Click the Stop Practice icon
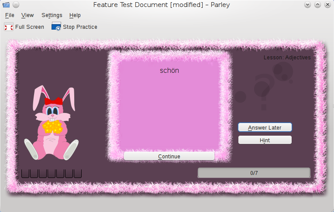This screenshot has height=212, width=334. (56, 27)
